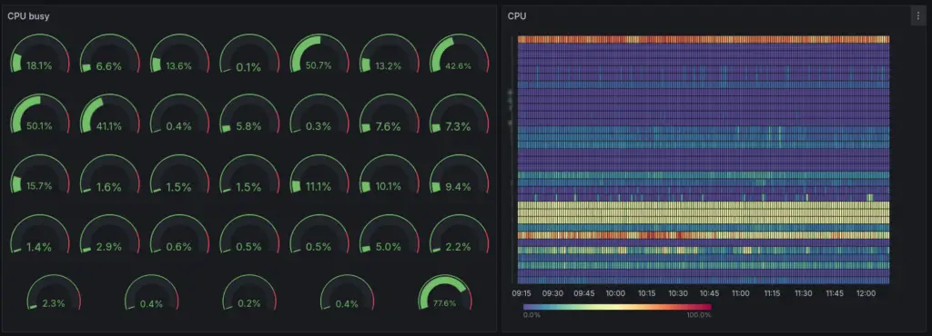
Task: Click the 0.0% legend label
Action: click(532, 315)
